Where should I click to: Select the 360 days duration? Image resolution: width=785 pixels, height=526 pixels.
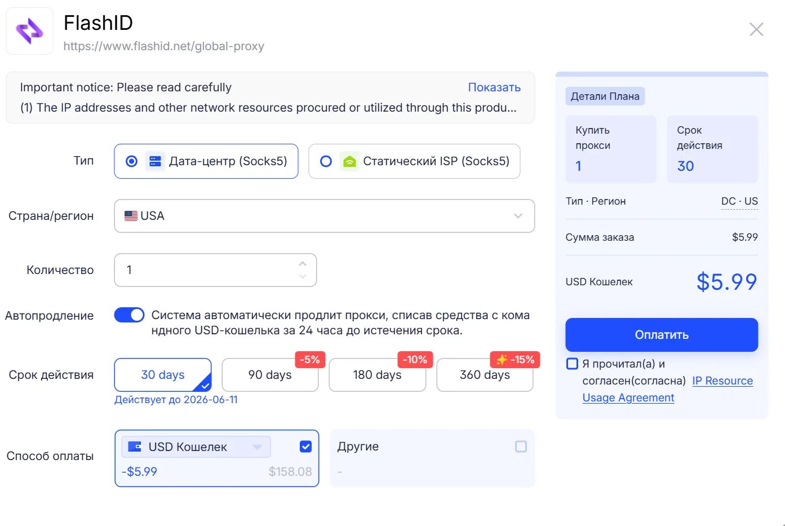[x=485, y=375]
